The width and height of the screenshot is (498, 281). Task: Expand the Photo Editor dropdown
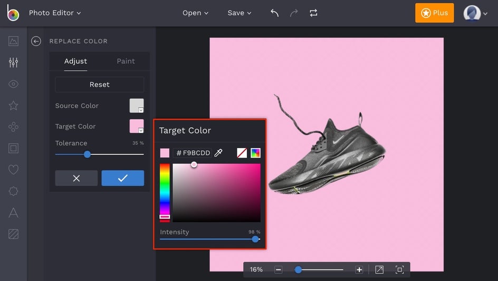(55, 13)
